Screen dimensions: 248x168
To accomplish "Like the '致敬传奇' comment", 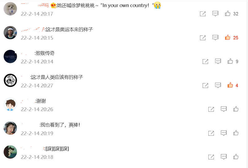I will (x=230, y=61).
